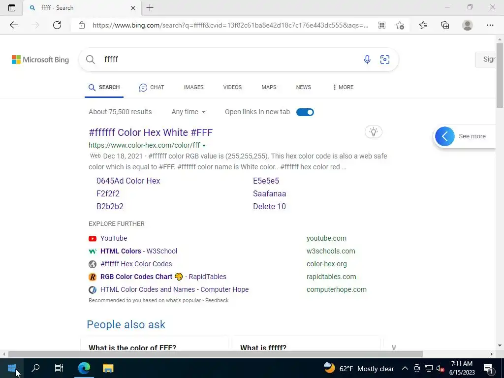504x378 pixels.
Task: Go to the Microsoft Bing home logo
Action: pos(40,60)
